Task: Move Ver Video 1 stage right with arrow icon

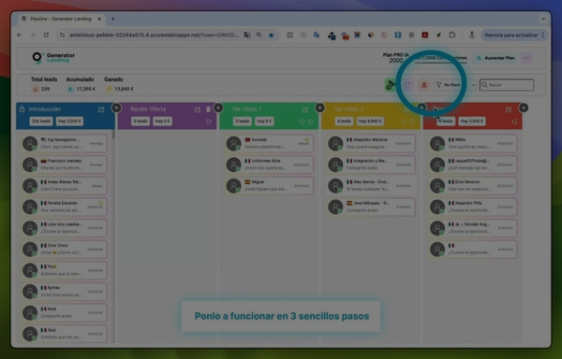Action: tap(311, 122)
